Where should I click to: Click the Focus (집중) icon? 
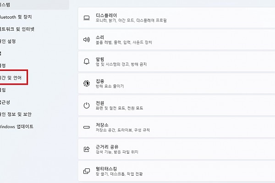click(87, 83)
